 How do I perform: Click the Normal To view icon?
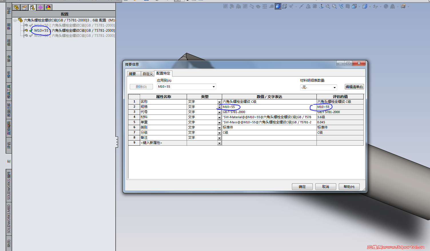pyautogui.click(x=321, y=6)
